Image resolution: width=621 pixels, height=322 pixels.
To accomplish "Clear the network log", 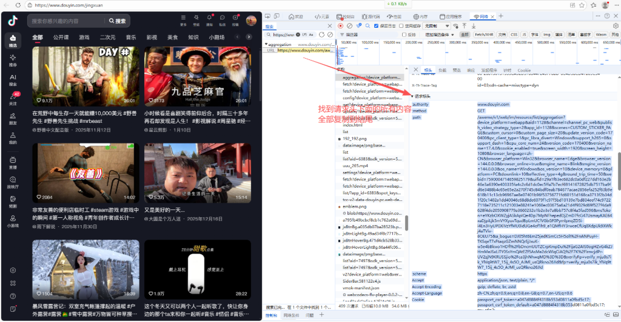I will pyautogui.click(x=349, y=25).
